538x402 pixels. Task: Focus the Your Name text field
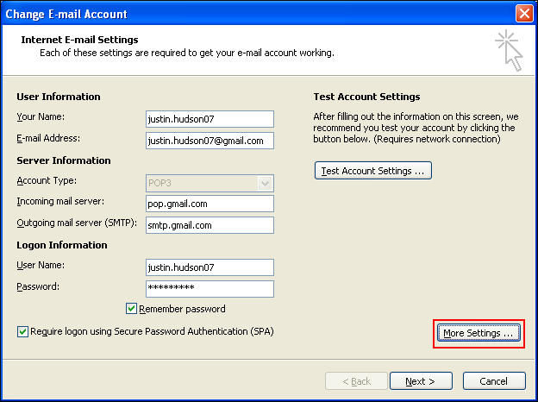[x=210, y=119]
